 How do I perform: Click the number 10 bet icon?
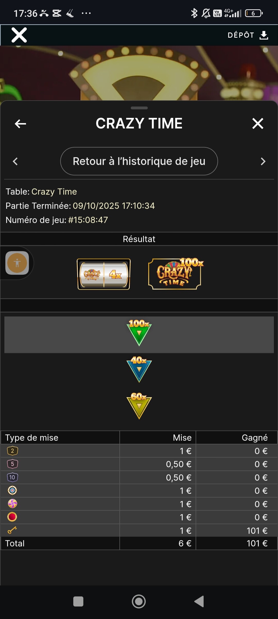coord(12,477)
